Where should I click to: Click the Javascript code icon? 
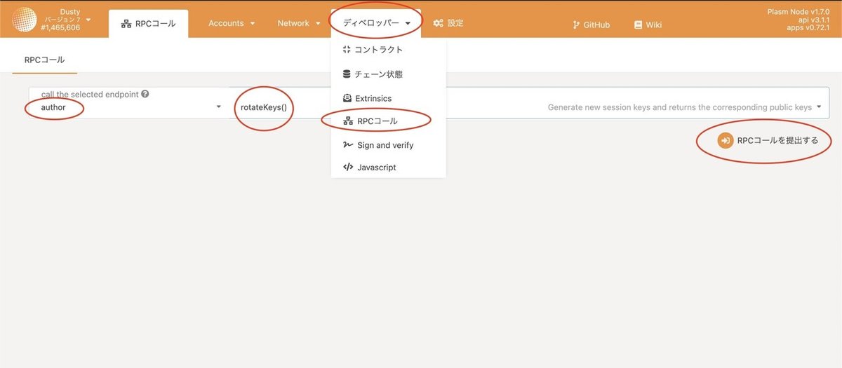(x=347, y=168)
